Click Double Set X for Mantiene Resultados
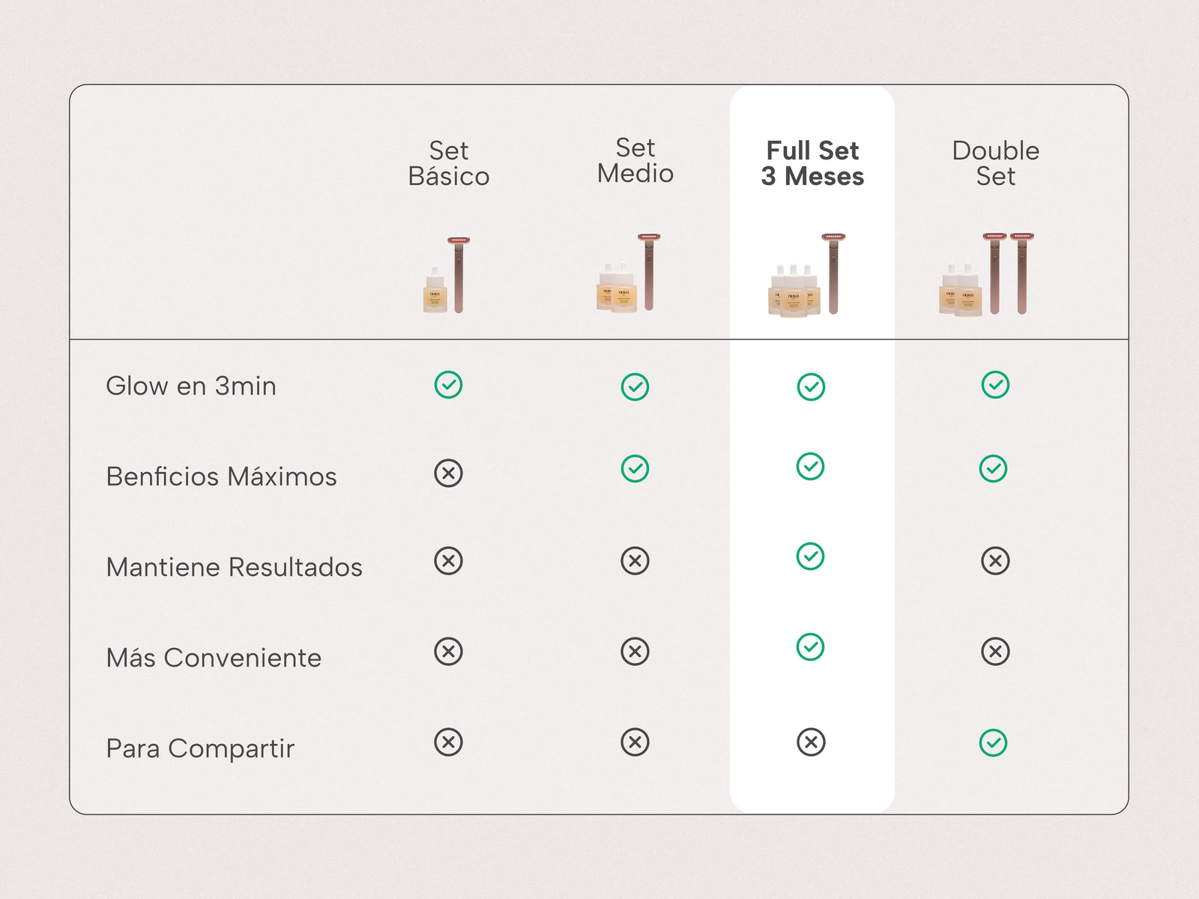This screenshot has height=899, width=1199. (x=995, y=560)
